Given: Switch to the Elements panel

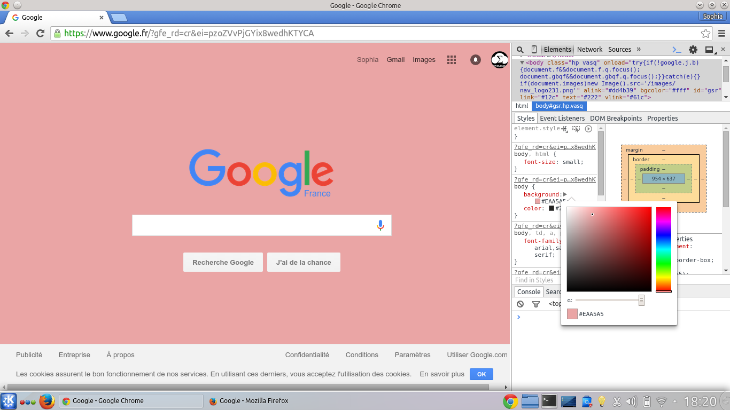Looking at the screenshot, I should coord(557,49).
